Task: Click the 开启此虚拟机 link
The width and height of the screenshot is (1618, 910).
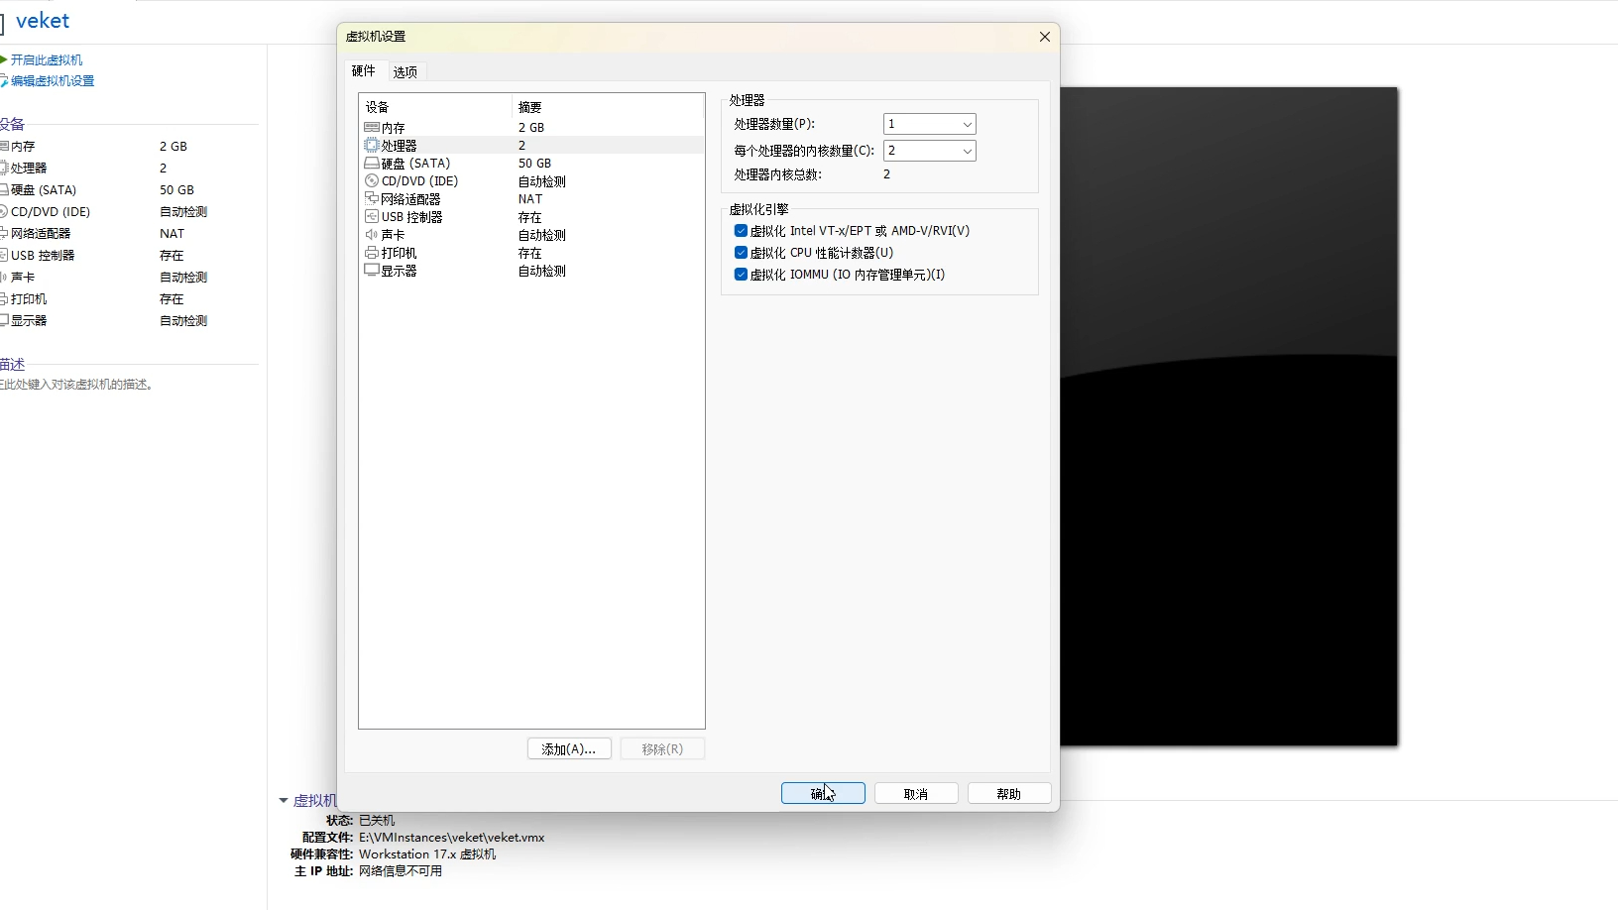Action: pyautogui.click(x=47, y=59)
